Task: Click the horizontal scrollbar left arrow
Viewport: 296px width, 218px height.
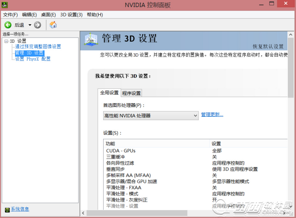Action: pos(83,213)
